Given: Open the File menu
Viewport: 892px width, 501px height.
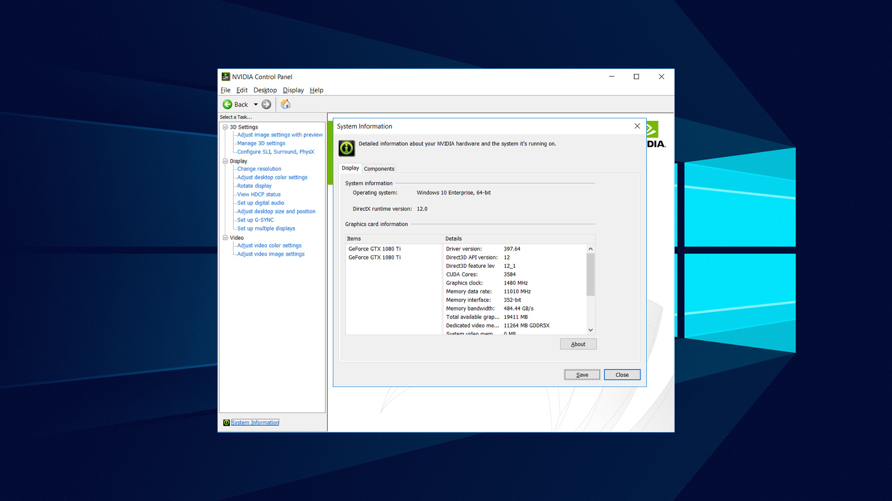Looking at the screenshot, I should (225, 90).
